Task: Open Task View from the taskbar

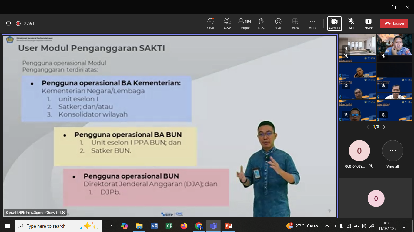Action: click(109, 226)
